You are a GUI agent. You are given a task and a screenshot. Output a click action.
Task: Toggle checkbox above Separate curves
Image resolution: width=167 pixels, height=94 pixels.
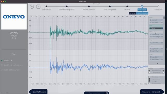(149, 77)
